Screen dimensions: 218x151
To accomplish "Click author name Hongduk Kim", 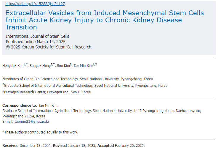I will point(12,66).
